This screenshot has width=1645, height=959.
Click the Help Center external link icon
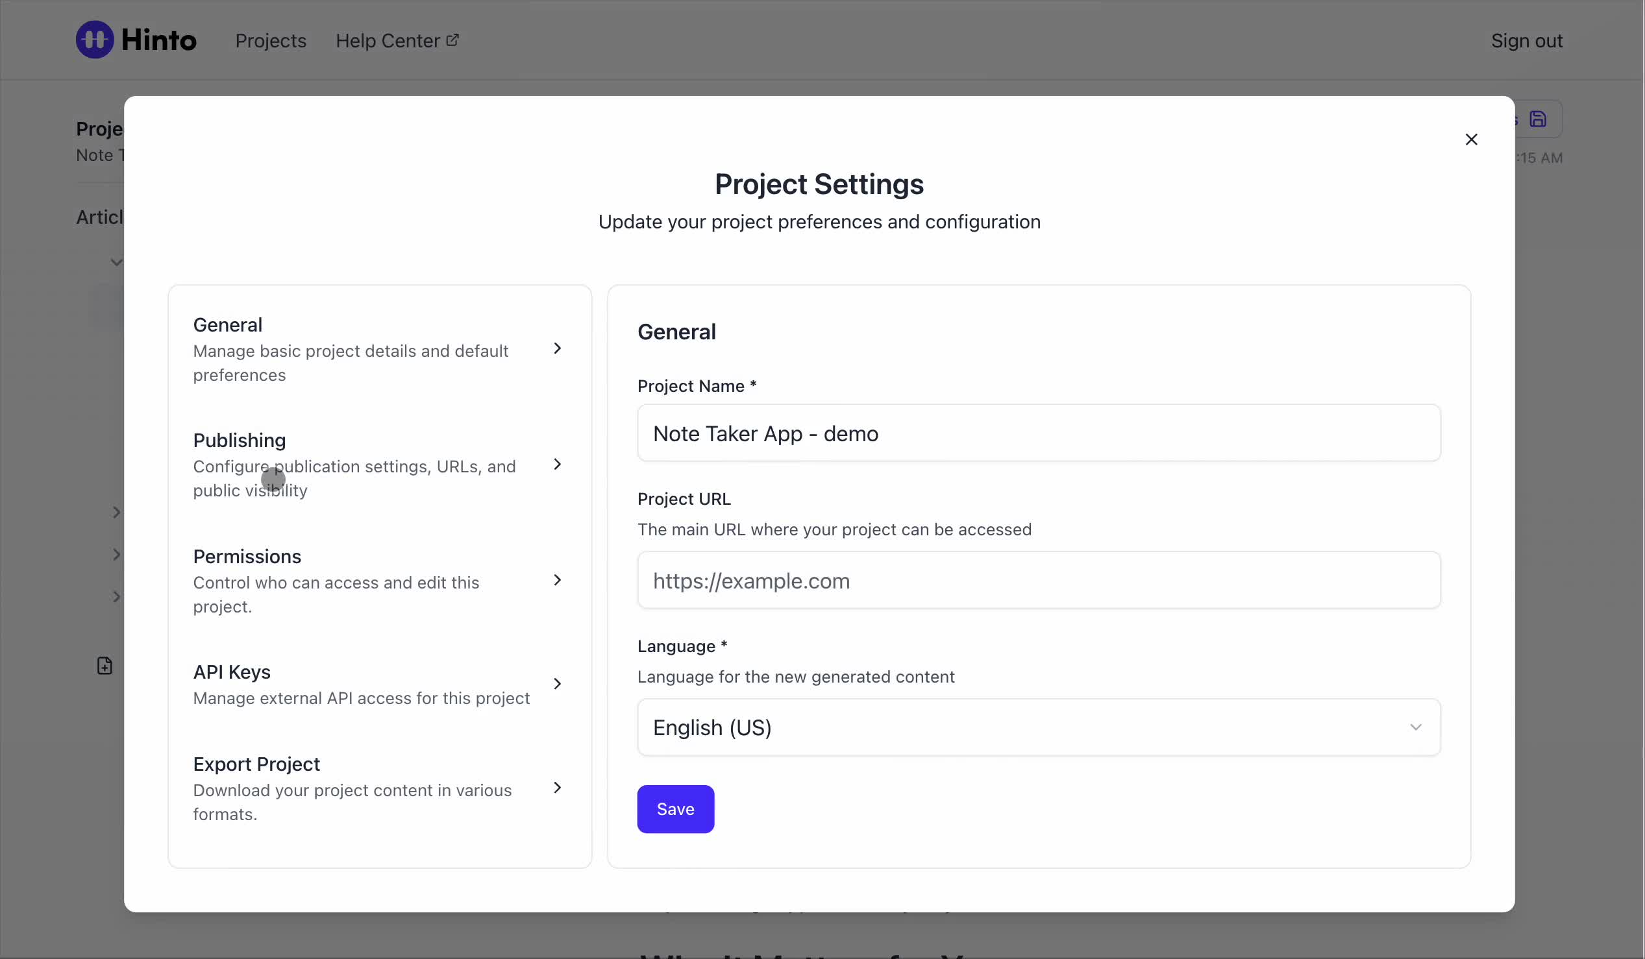452,40
